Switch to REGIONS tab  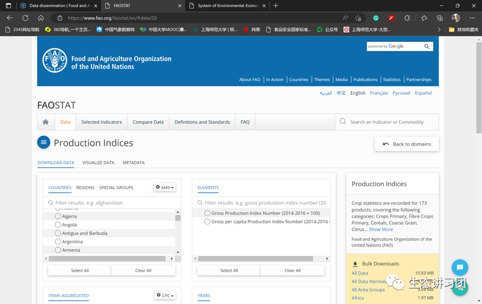[x=85, y=188]
